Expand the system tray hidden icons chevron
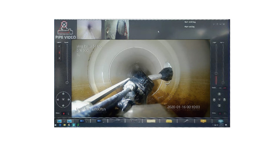The width and height of the screenshot is (258, 145). tap(213, 125)
